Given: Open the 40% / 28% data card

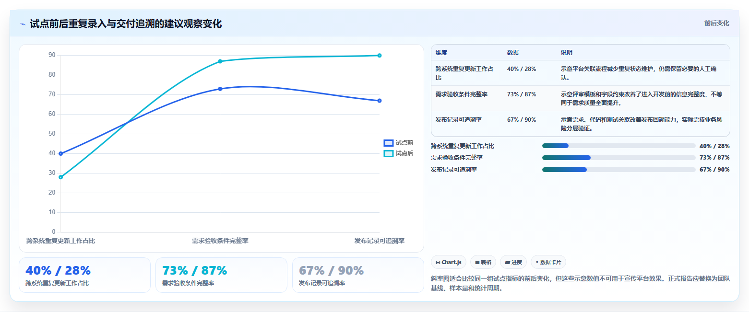Looking at the screenshot, I should click(x=84, y=275).
